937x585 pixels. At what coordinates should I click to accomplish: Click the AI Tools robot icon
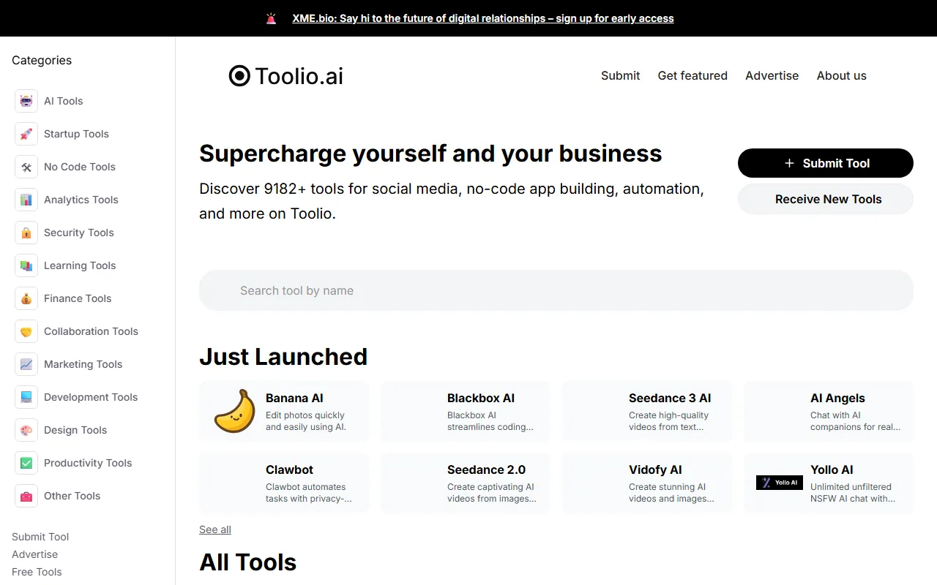26,101
